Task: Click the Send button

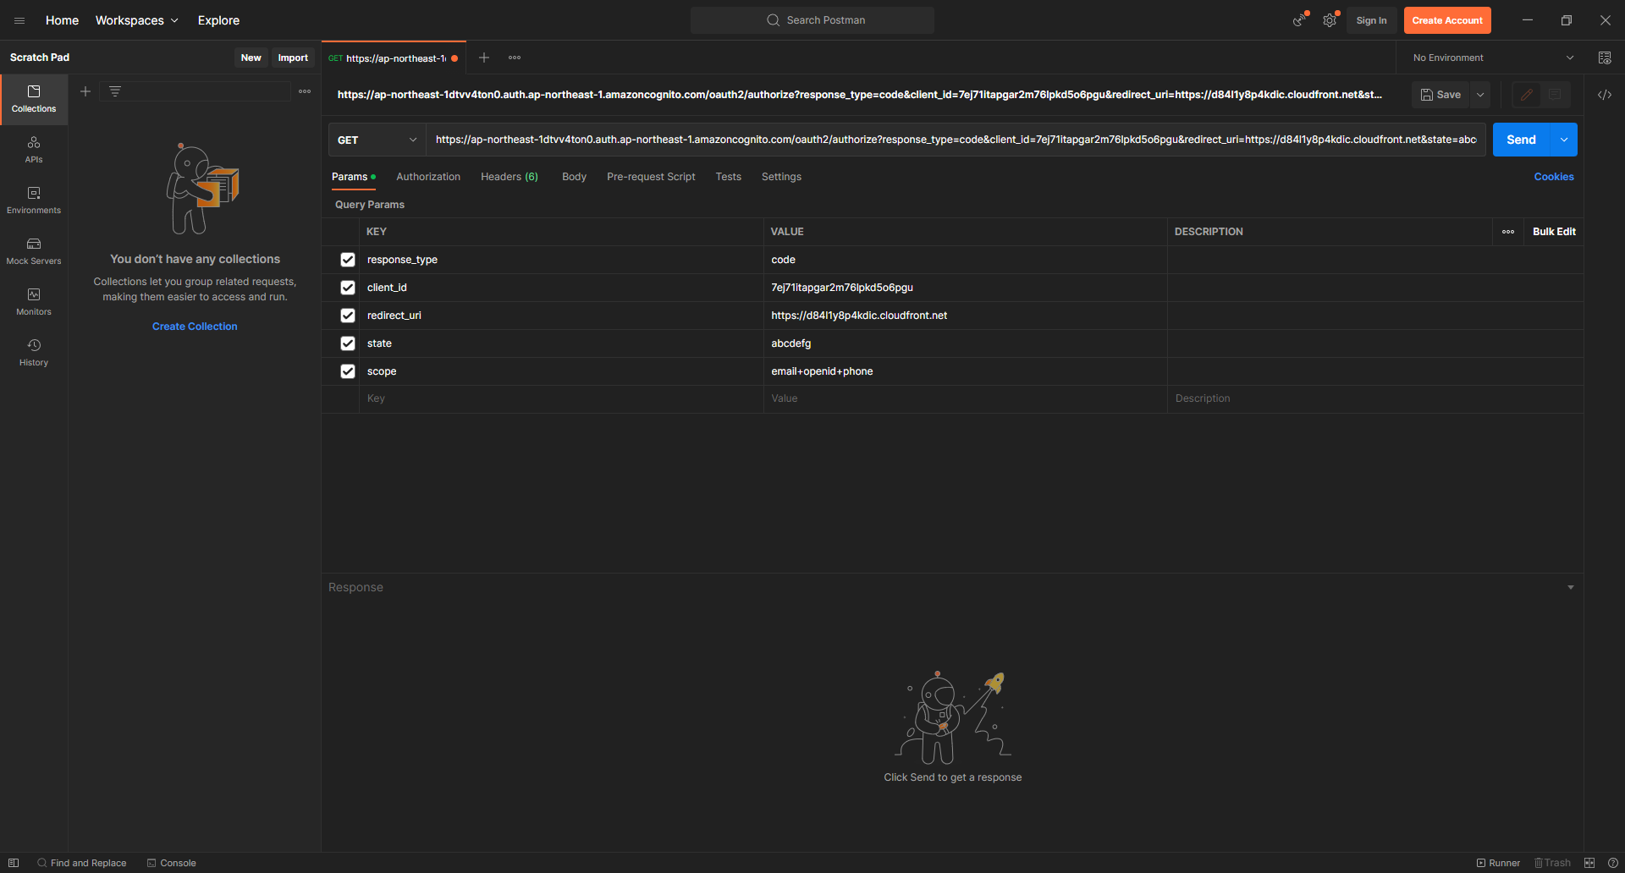Action: pyautogui.click(x=1521, y=140)
